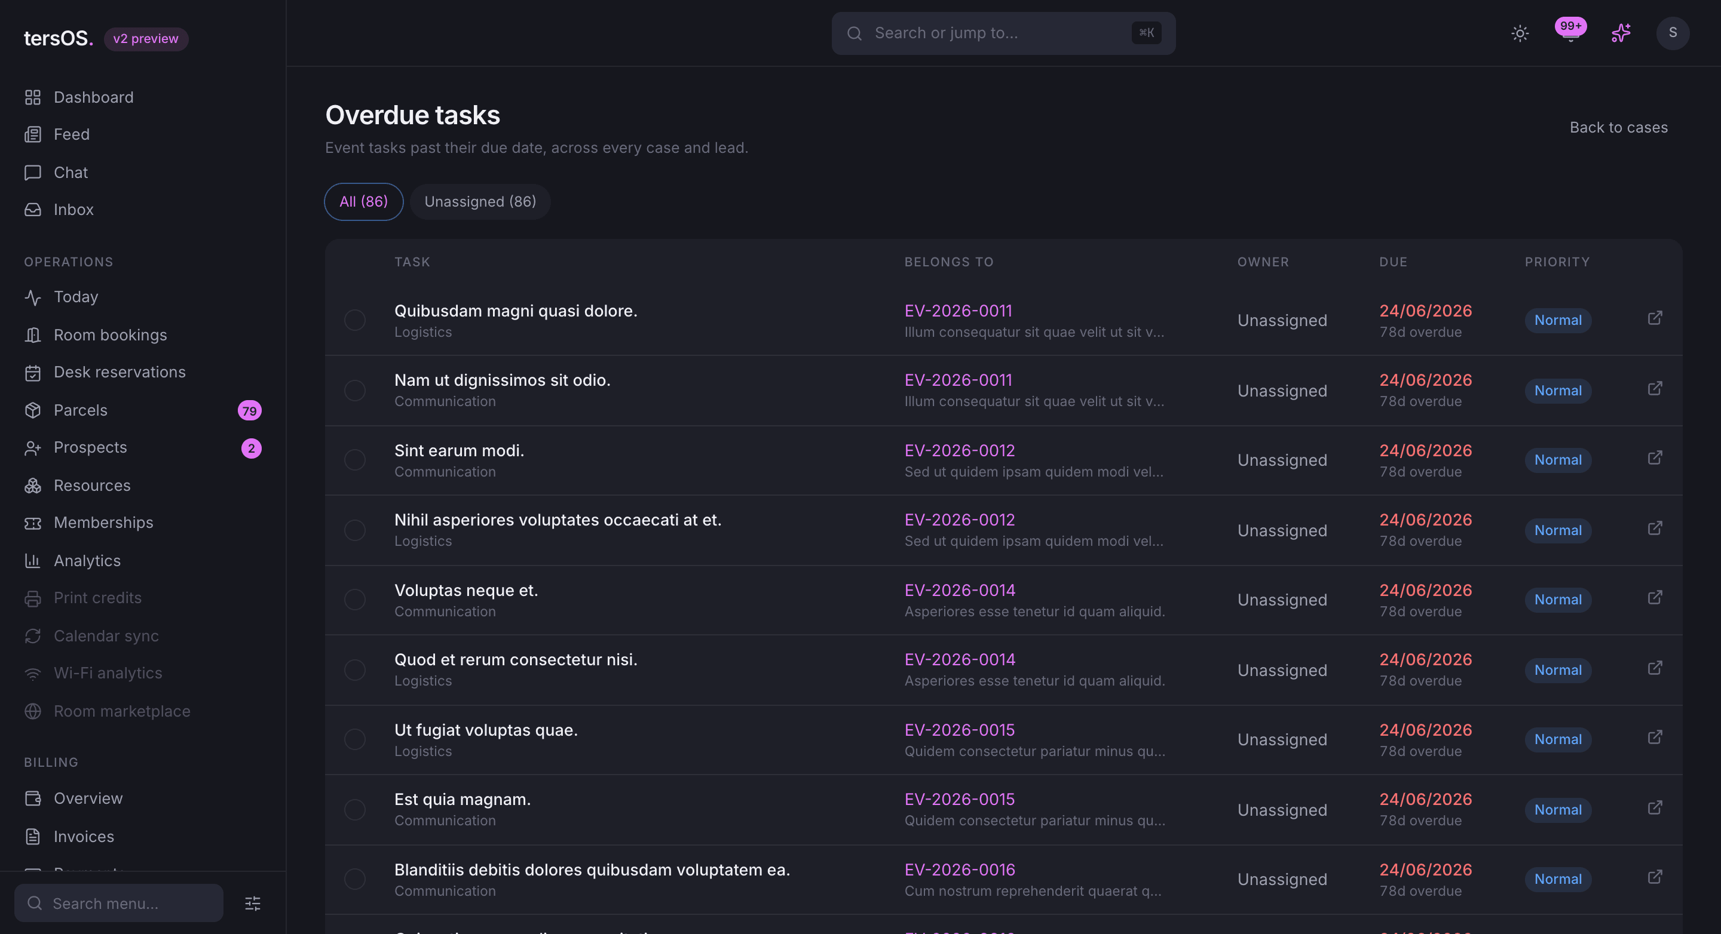Open user avatar S menu

point(1672,33)
